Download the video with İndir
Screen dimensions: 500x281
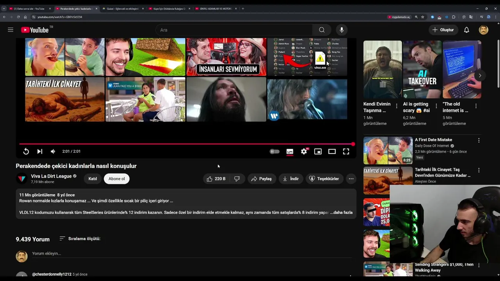291,179
